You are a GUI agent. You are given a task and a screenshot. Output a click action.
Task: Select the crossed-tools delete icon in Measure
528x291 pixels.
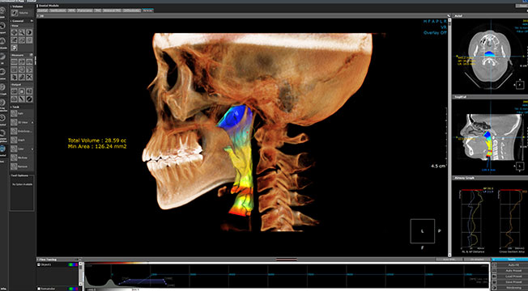[x=29, y=77]
